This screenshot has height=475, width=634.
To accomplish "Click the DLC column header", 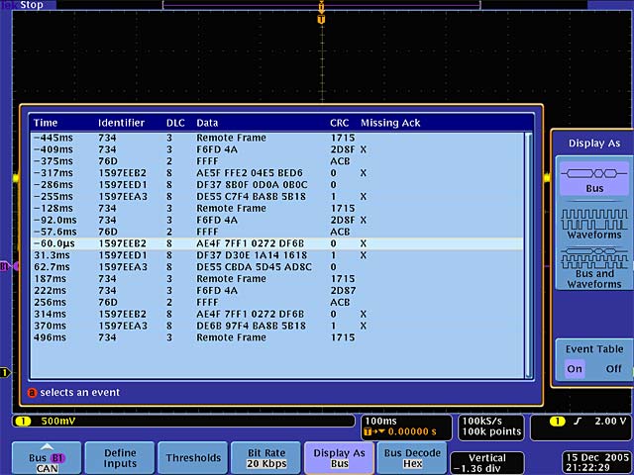I will pyautogui.click(x=175, y=123).
